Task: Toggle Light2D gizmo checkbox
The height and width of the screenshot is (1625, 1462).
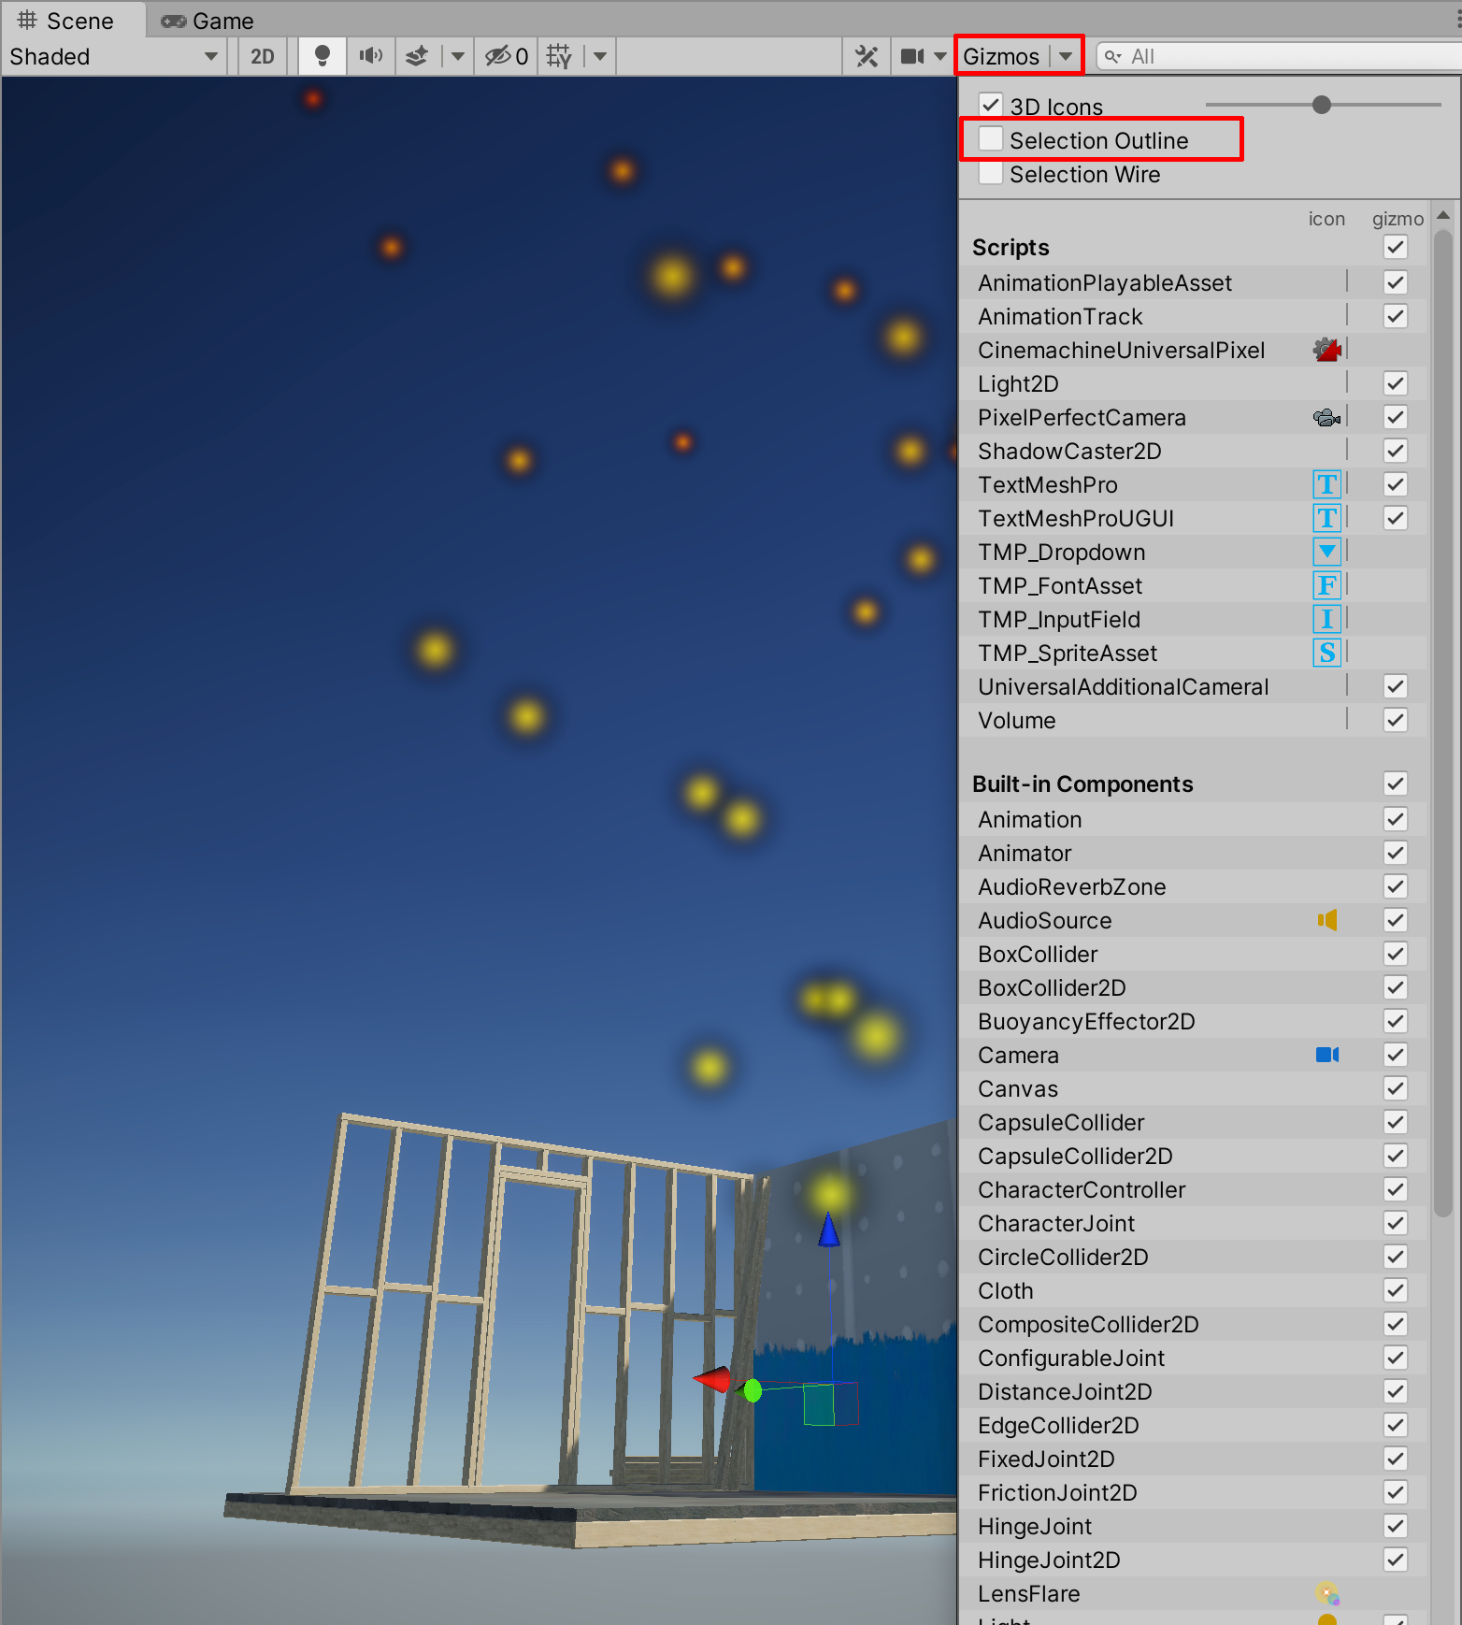Action: [1396, 383]
